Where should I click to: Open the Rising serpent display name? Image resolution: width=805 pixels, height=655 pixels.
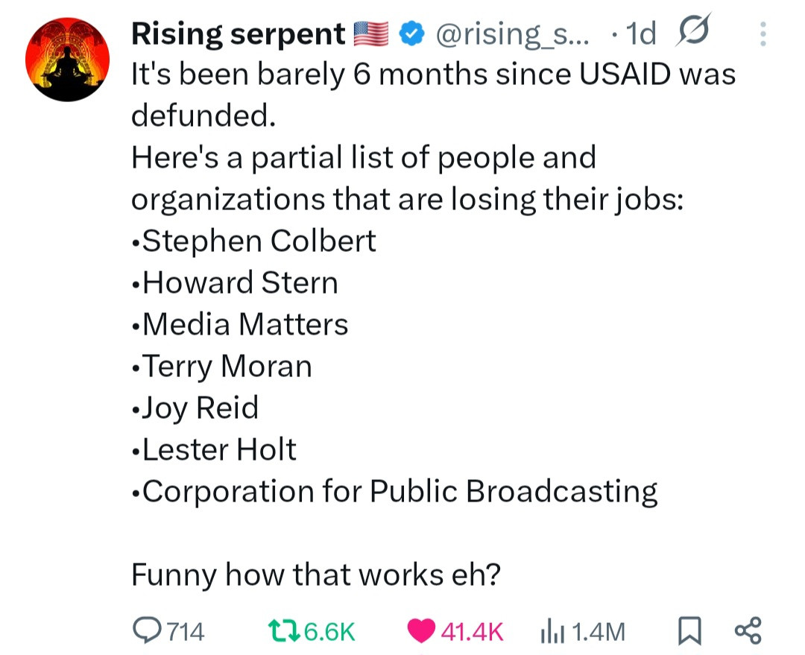click(238, 34)
